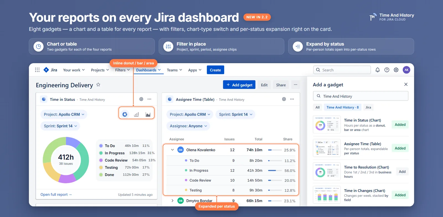Switch chart to donut view
This screenshot has height=217, width=443.
[x=125, y=114]
